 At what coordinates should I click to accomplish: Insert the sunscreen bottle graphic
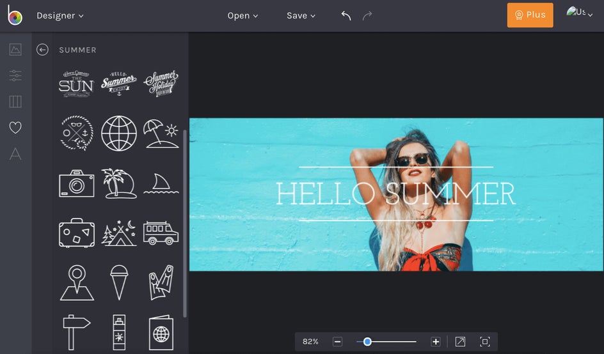click(x=119, y=333)
